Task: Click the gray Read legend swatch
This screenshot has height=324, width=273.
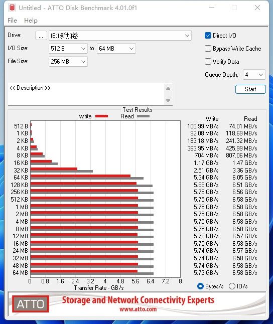Action: (x=143, y=116)
